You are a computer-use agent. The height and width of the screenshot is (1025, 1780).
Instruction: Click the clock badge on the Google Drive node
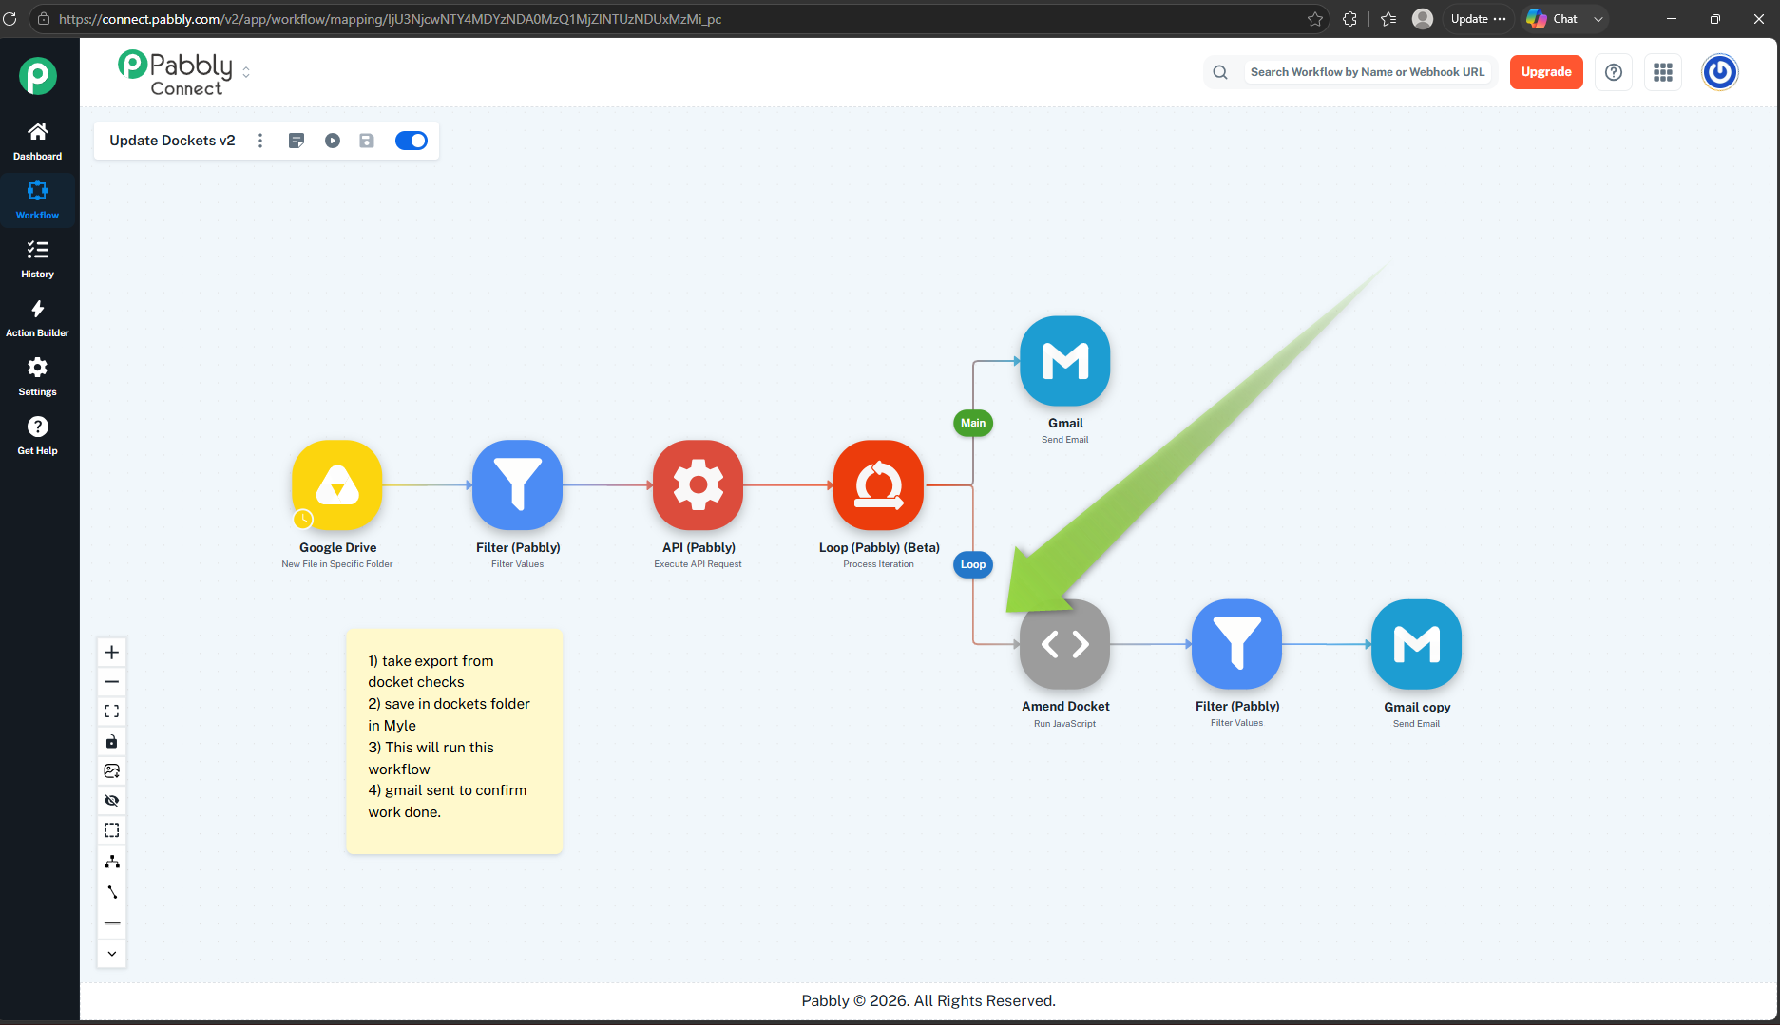pos(303,519)
